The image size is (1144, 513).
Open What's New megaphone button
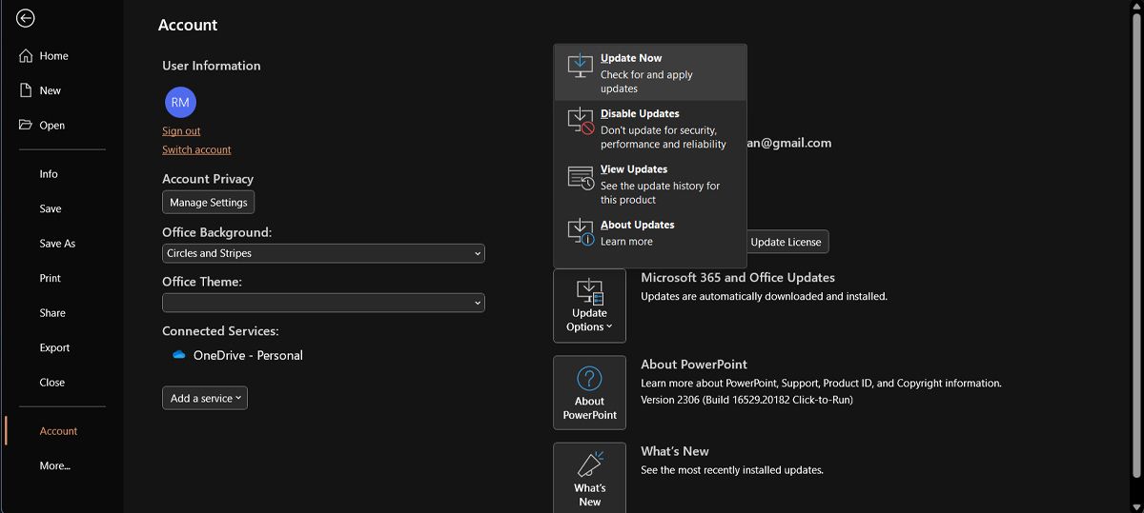(x=589, y=478)
